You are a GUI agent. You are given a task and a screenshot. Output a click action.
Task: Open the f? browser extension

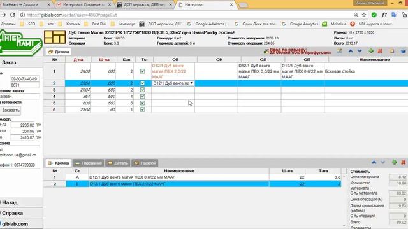point(384,15)
